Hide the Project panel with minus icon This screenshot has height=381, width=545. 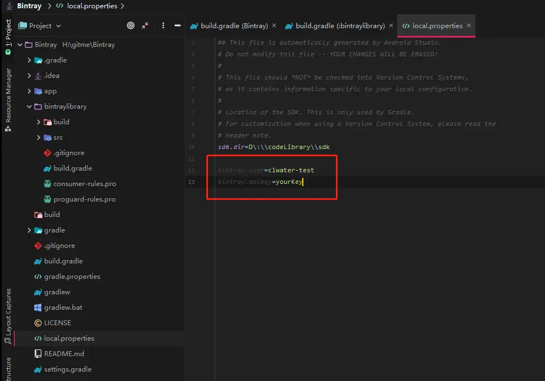tap(177, 25)
